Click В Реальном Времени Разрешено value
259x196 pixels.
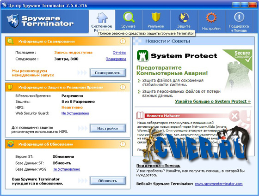click(x=72, y=96)
